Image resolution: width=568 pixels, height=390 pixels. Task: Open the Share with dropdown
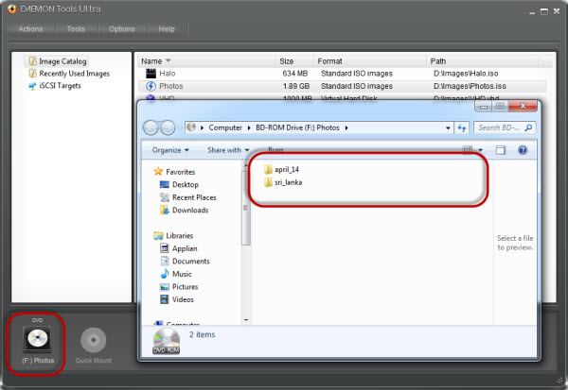[228, 150]
